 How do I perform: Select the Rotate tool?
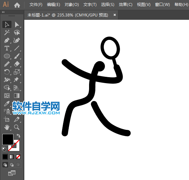[7, 72]
